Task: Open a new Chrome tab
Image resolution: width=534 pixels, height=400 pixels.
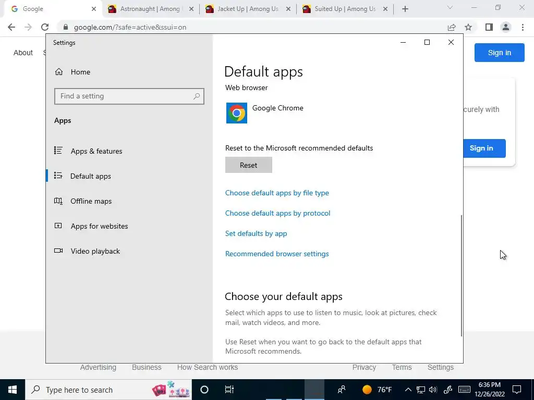Action: click(405, 9)
